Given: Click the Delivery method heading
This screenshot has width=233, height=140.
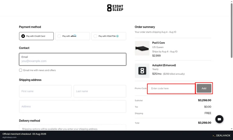Looking at the screenshot, I should 29,121.
